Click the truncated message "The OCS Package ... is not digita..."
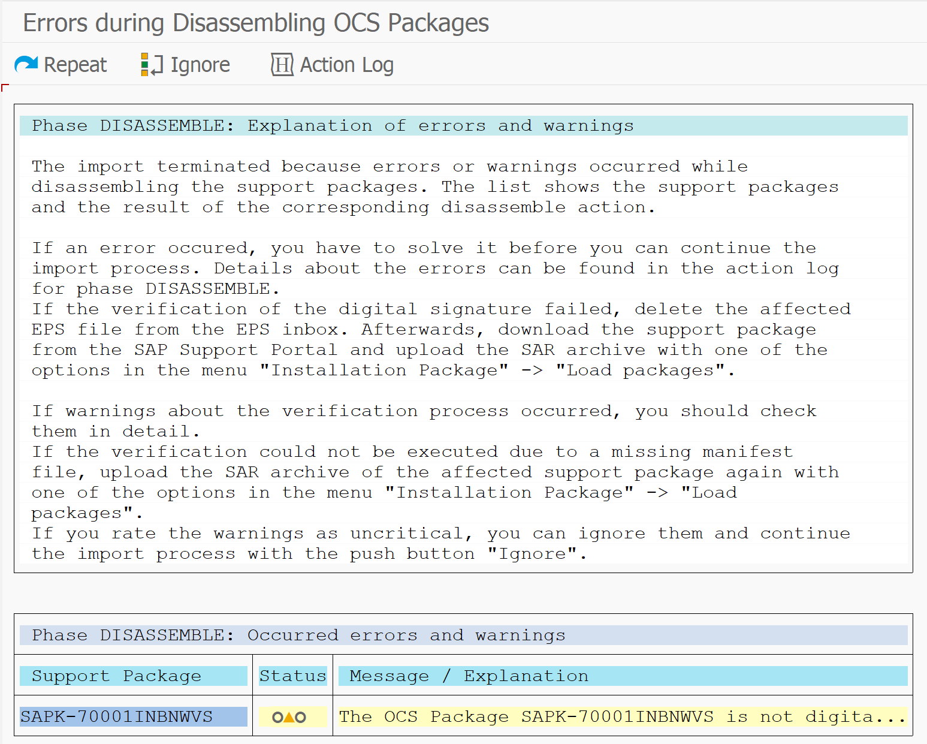927x744 pixels. coord(621,717)
